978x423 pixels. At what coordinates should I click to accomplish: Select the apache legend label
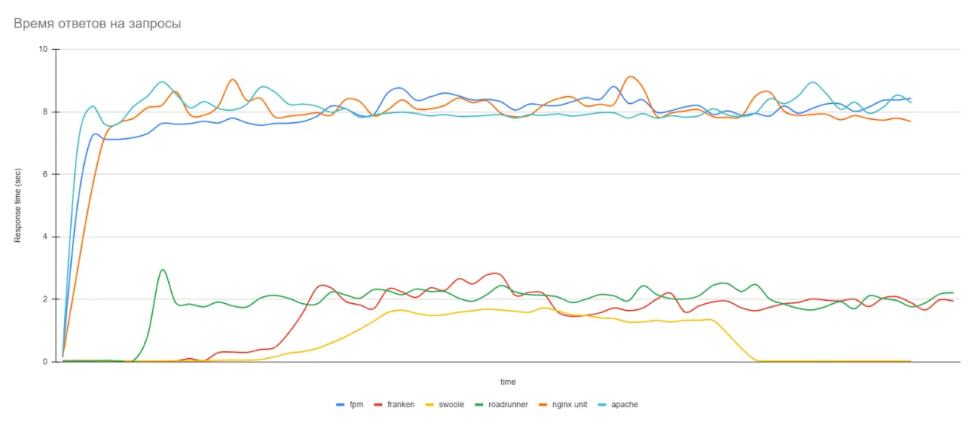pyautogui.click(x=624, y=405)
